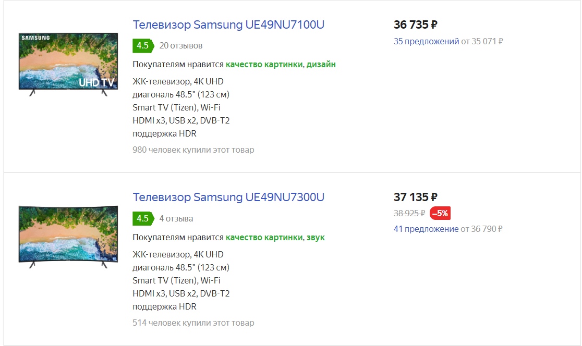The width and height of the screenshot is (582, 346).
Task: Click '980 человек купили этот товар' text
Action: pos(193,150)
